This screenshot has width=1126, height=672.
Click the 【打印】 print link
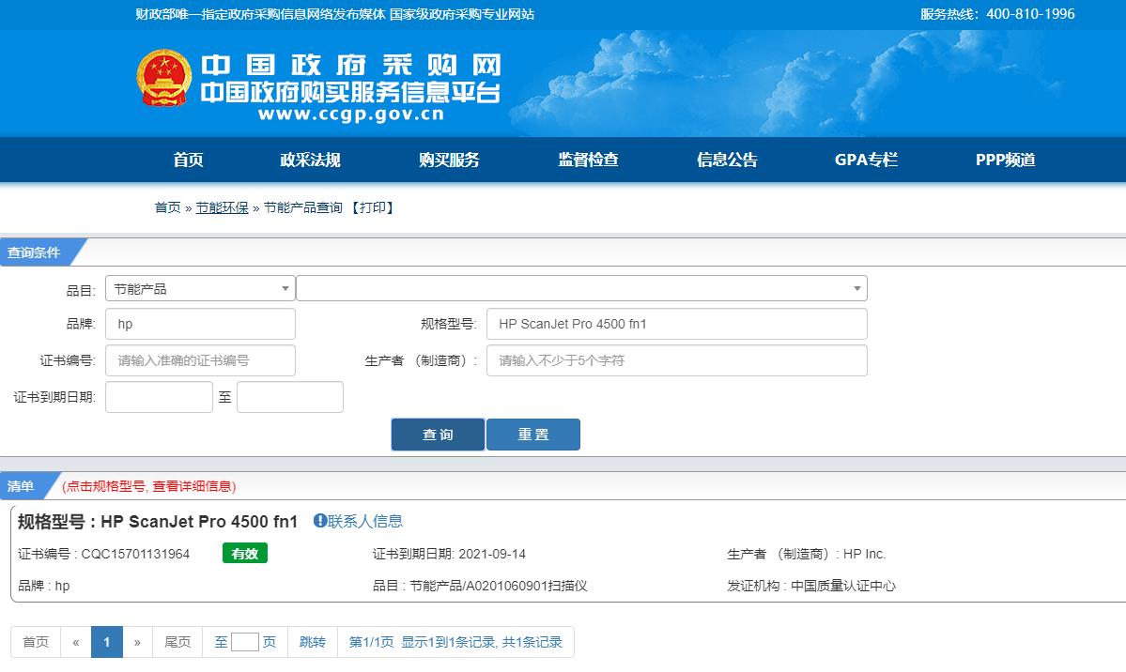(372, 207)
